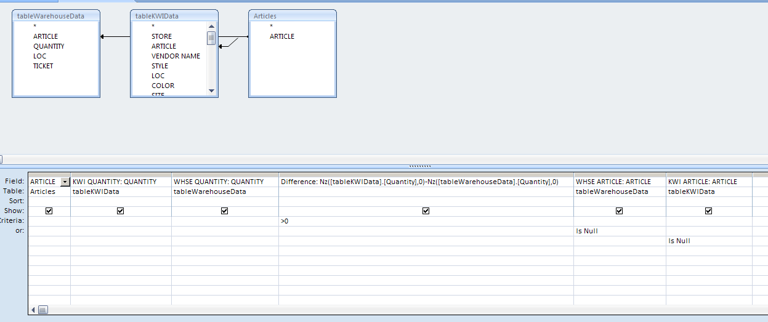Select COLOR field in tableKWIData
Viewport: 768px width, 322px height.
(163, 86)
